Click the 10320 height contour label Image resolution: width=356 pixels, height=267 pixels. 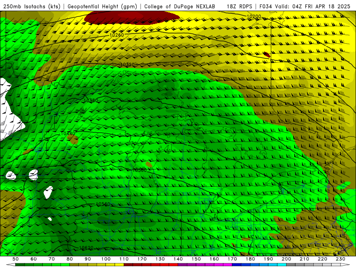pos(127,65)
